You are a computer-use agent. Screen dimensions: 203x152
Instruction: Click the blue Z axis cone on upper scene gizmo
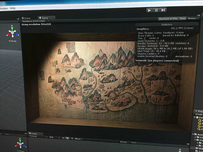tap(16, 34)
